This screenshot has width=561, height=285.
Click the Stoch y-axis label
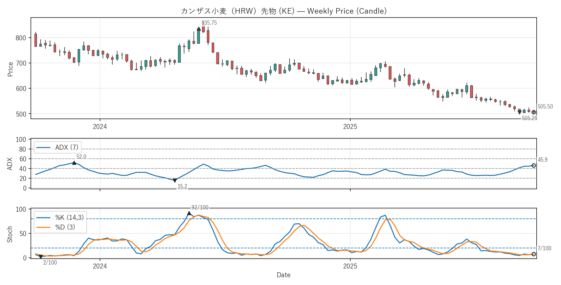tap(10, 234)
